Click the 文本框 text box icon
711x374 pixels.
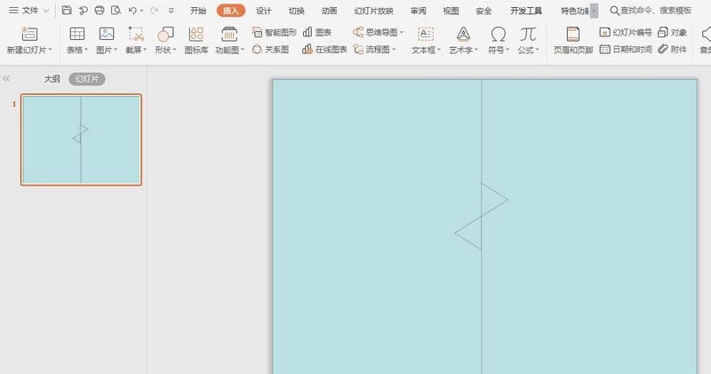pos(426,34)
